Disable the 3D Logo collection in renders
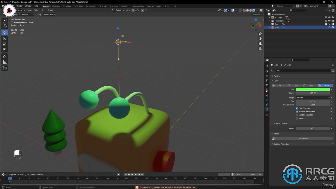The width and height of the screenshot is (336, 189). (333, 18)
